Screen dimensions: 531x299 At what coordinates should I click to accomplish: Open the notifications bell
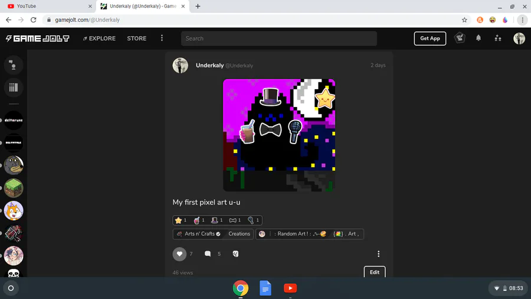(478, 38)
